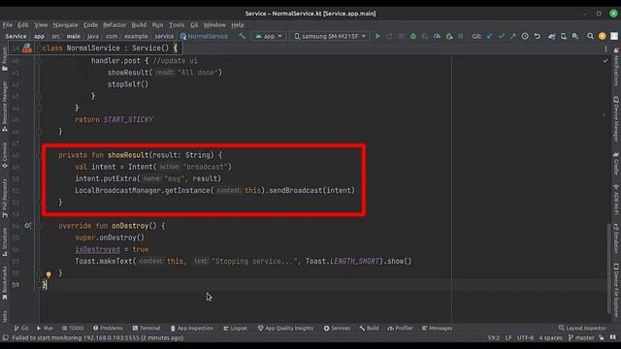Open the LF line separator selector
621x349 pixels.
(508, 338)
